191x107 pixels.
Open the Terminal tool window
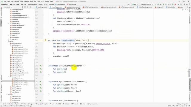pyautogui.click(x=74, y=104)
